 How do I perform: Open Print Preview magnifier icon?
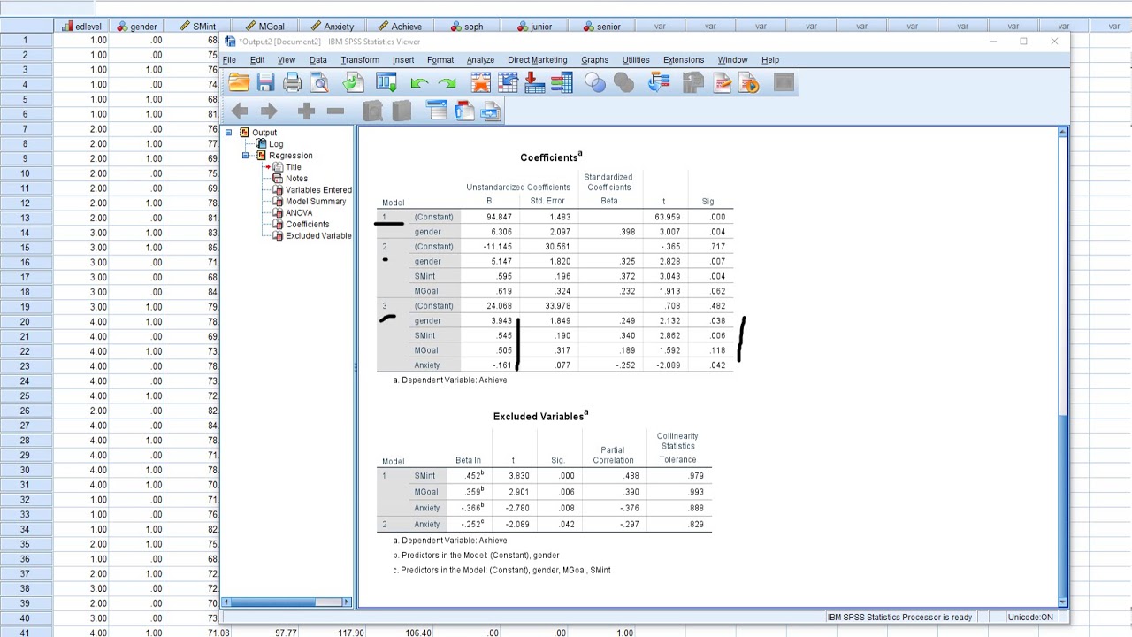pos(319,83)
